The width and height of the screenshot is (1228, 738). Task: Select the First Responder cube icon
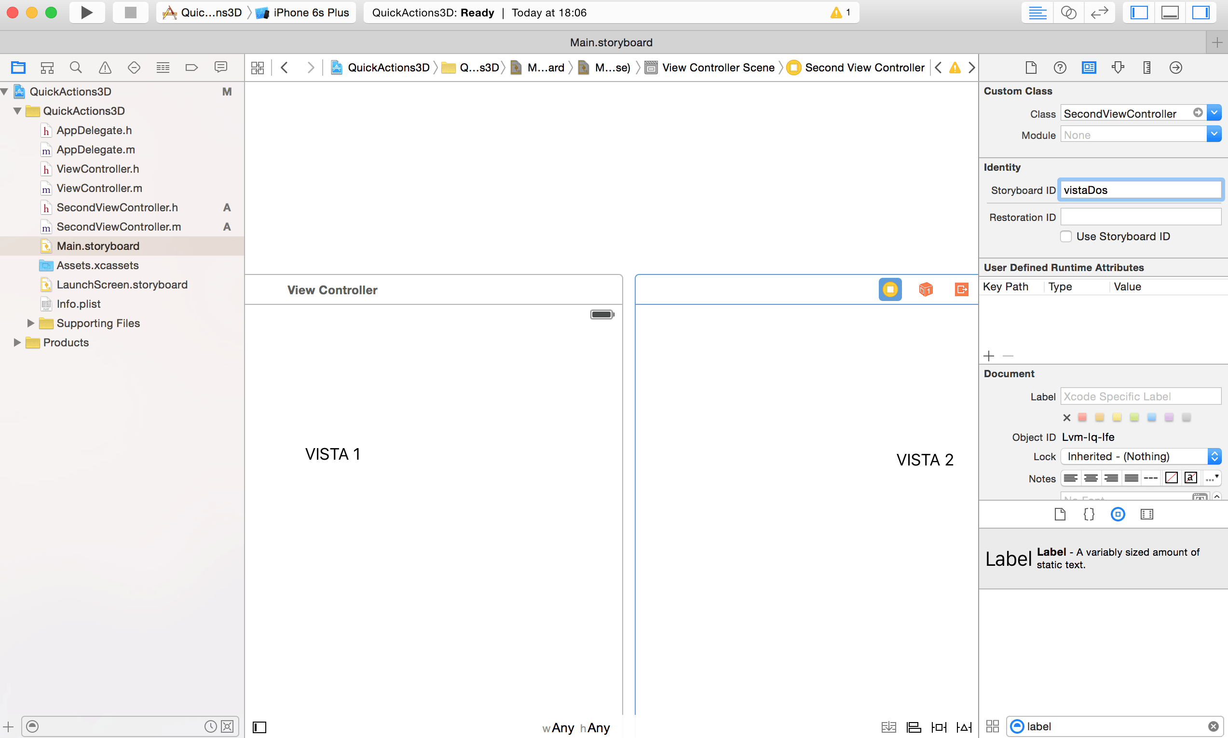(x=926, y=289)
